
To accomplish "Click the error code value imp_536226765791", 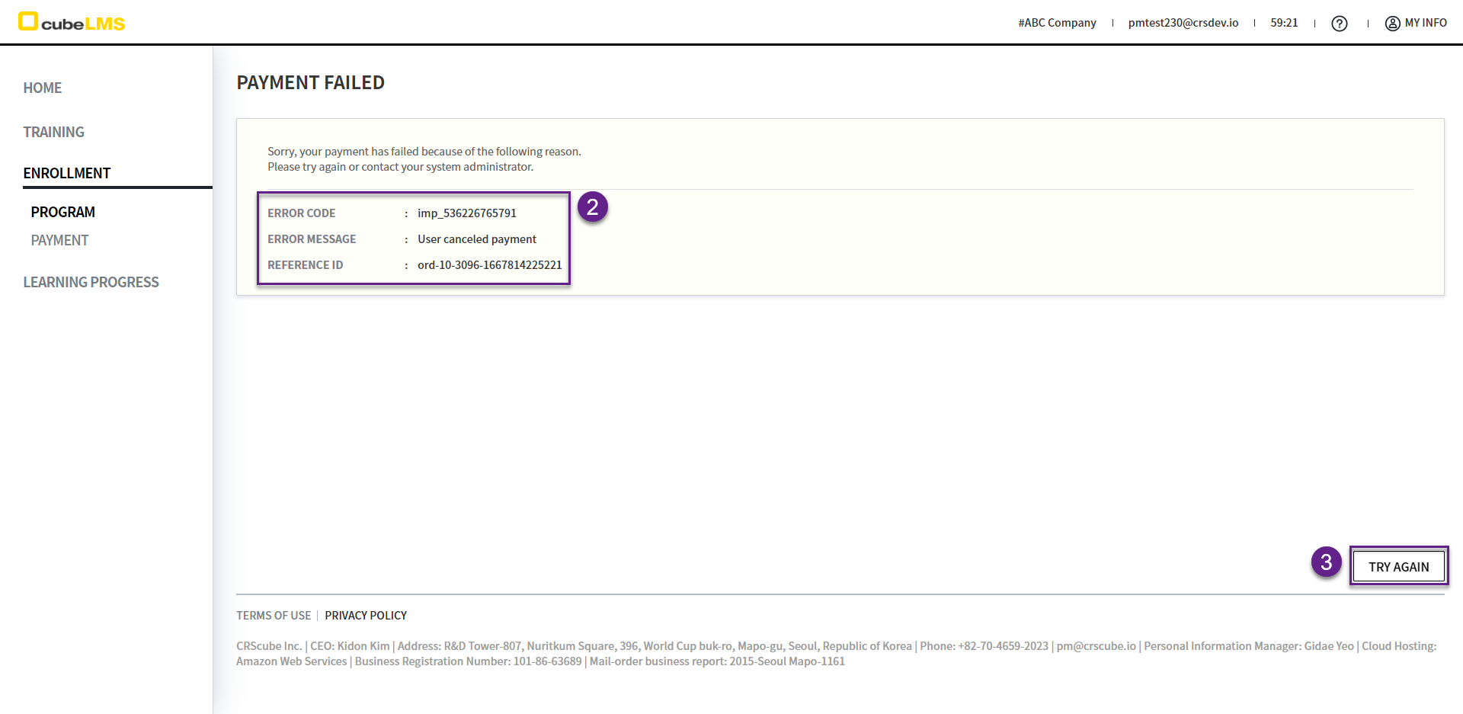I will click(466, 213).
